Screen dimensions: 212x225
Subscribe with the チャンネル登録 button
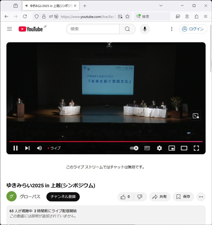pyautogui.click(x=63, y=197)
